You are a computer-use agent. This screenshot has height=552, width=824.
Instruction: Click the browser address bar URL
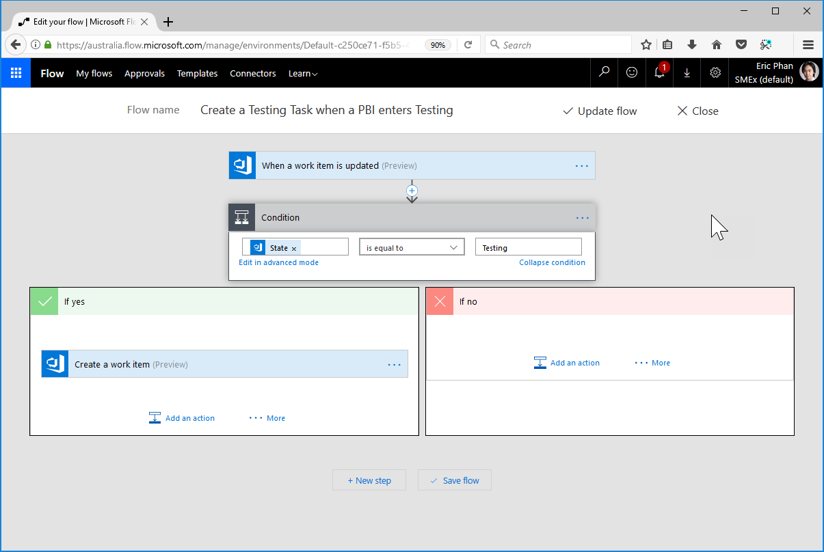coord(232,45)
